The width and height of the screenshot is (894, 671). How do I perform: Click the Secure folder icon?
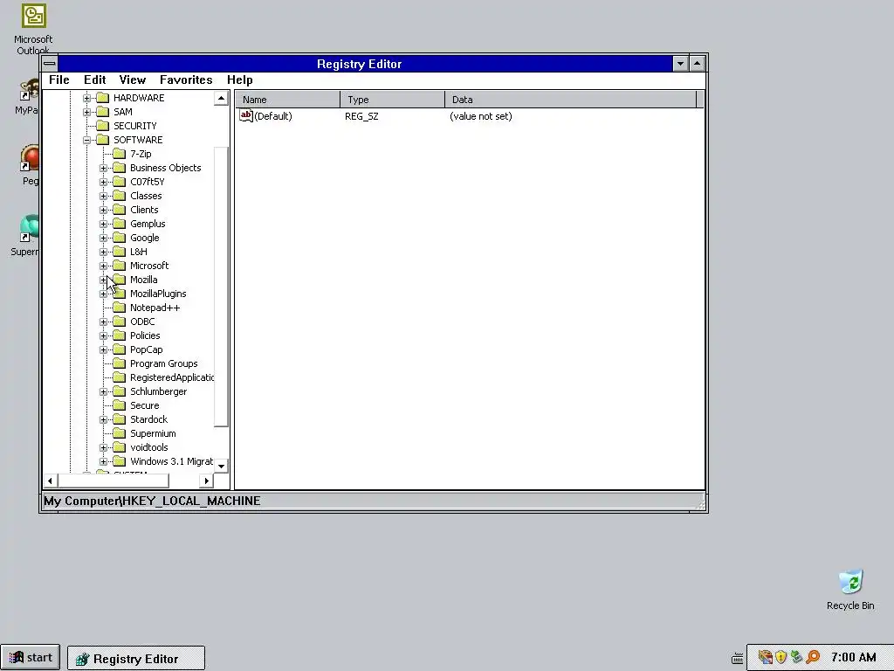coord(119,405)
